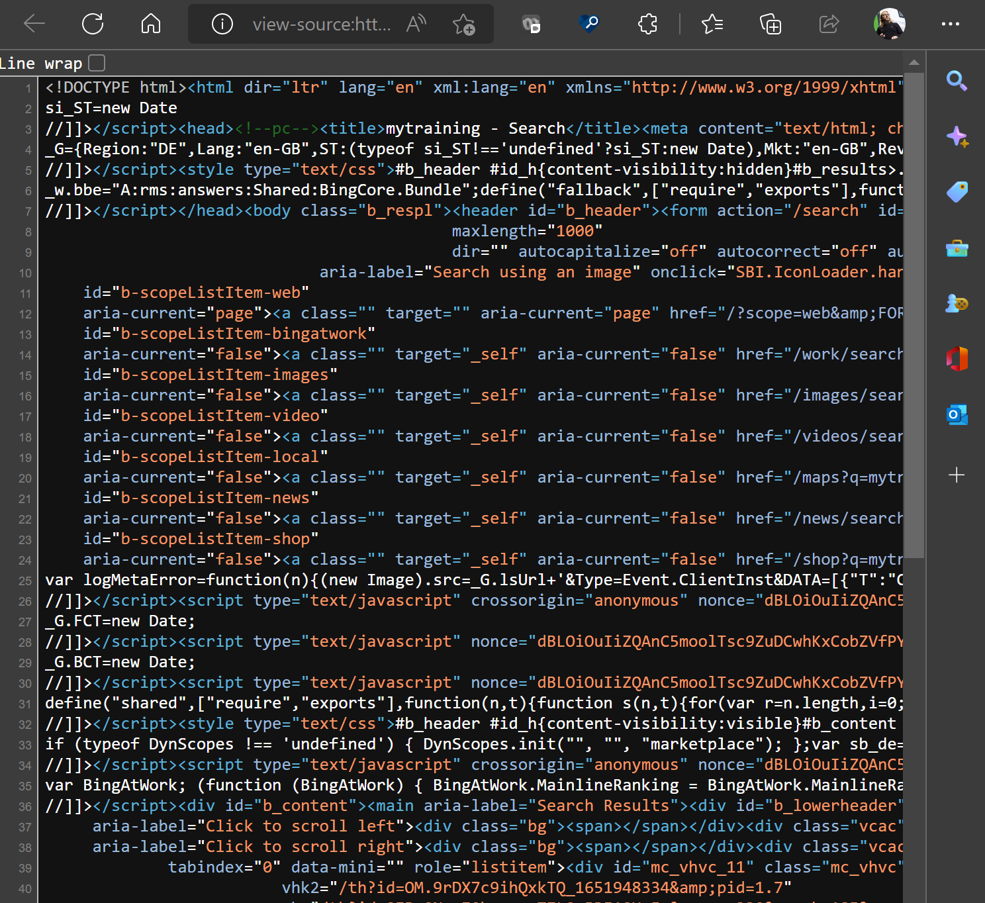Viewport: 985px width, 903px height.
Task: Click id "b-scopeListItem-local" text
Action: 220,457
